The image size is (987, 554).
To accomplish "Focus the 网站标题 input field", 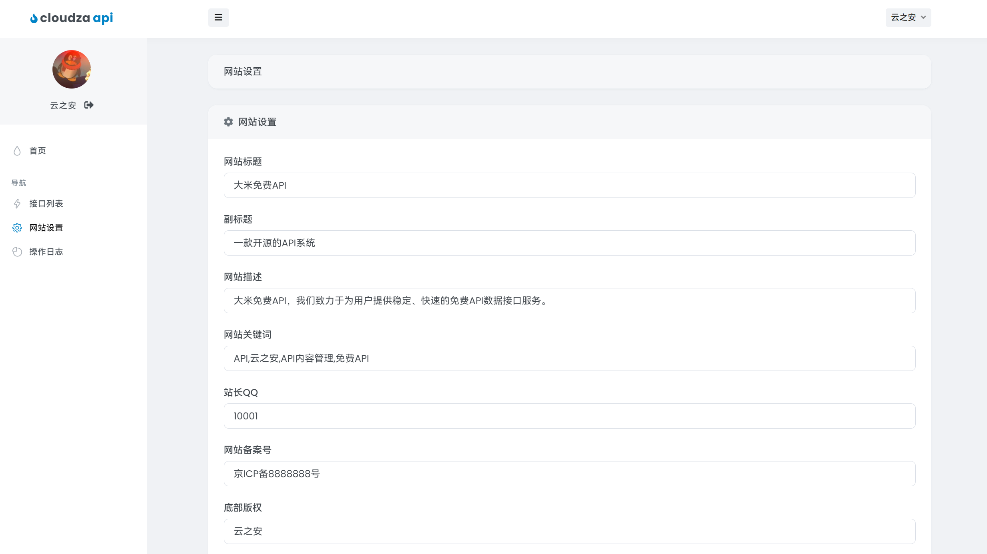I will point(569,185).
